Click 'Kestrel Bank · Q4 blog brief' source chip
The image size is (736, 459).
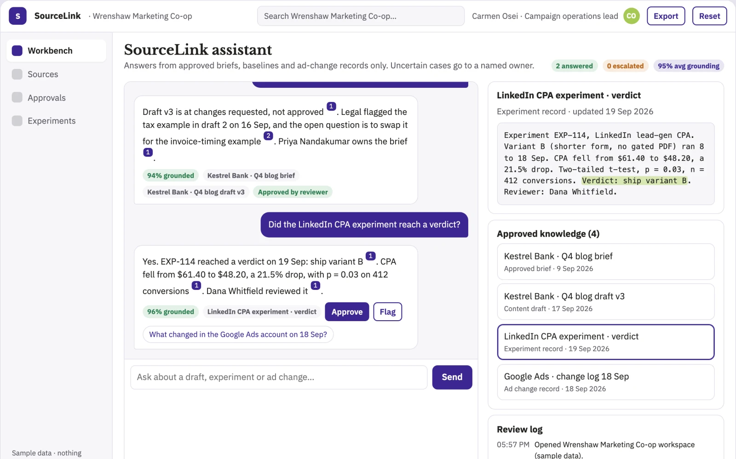[251, 176]
